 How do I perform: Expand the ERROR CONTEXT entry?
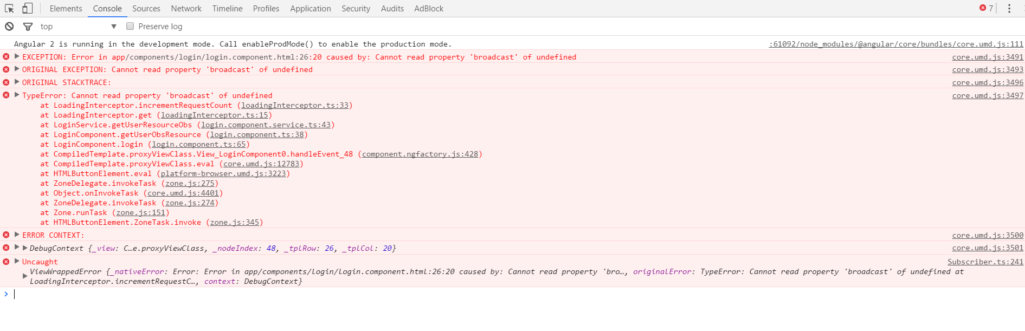click(17, 235)
